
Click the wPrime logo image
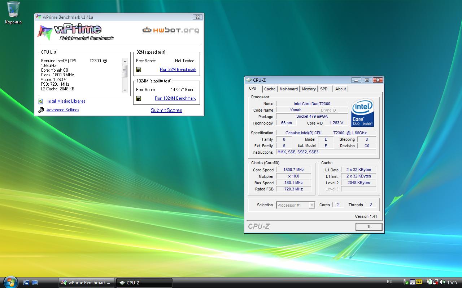coord(75,32)
